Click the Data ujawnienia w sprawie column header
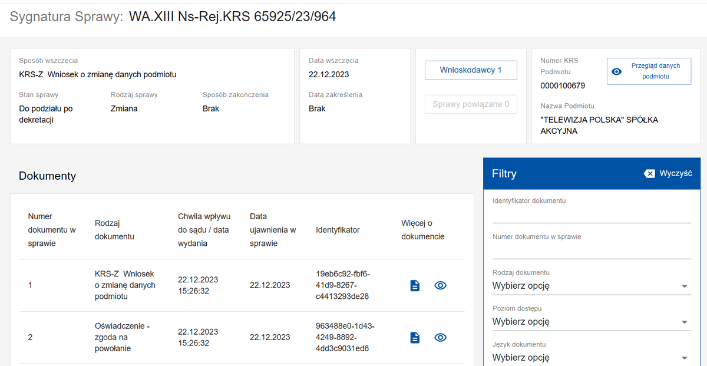 pyautogui.click(x=273, y=230)
